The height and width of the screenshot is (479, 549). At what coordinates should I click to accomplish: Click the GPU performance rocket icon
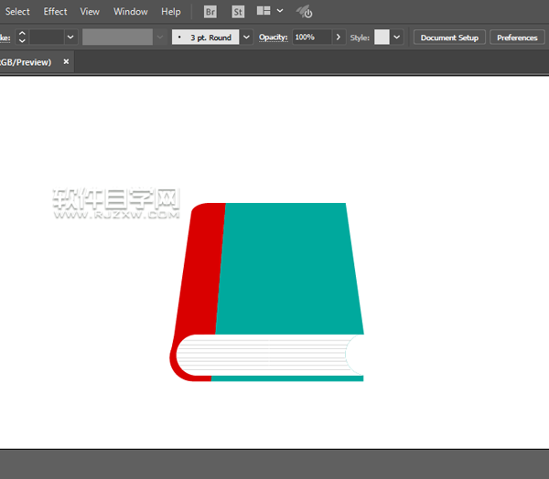[305, 12]
